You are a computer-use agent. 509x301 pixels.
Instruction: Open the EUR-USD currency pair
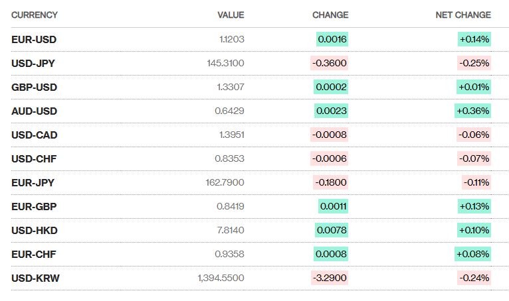coord(34,39)
